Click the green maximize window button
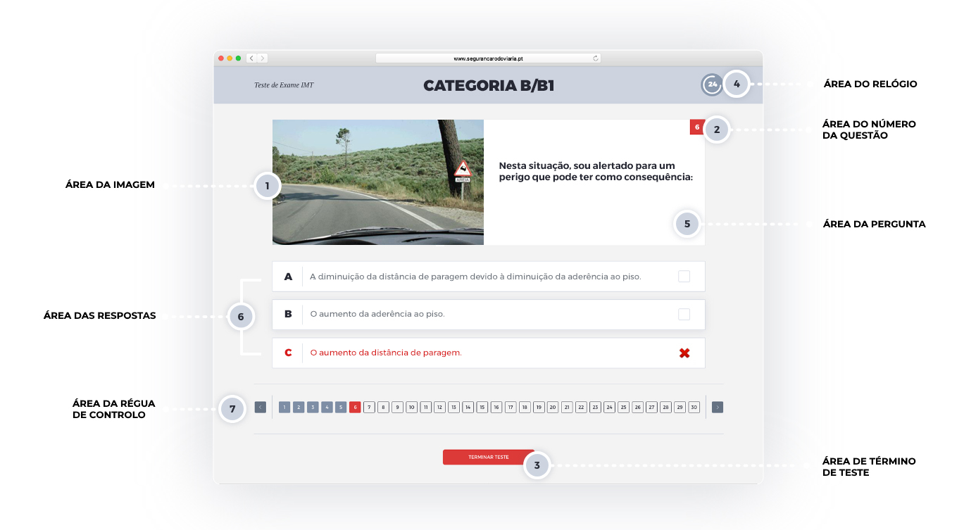964x530 pixels. pos(238,58)
